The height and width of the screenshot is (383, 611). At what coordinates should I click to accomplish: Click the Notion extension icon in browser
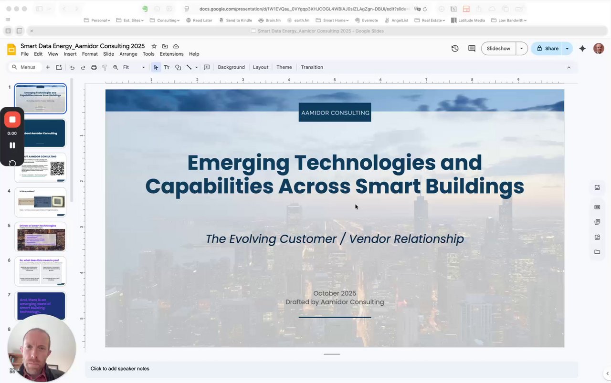[453, 9]
